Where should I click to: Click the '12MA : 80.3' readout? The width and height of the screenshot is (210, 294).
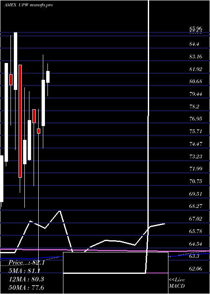click(x=26, y=279)
